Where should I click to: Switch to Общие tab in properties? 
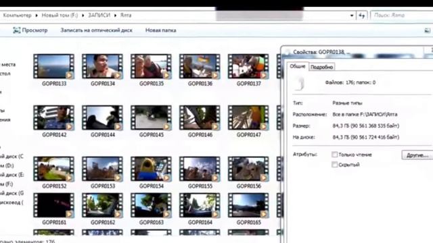298,66
